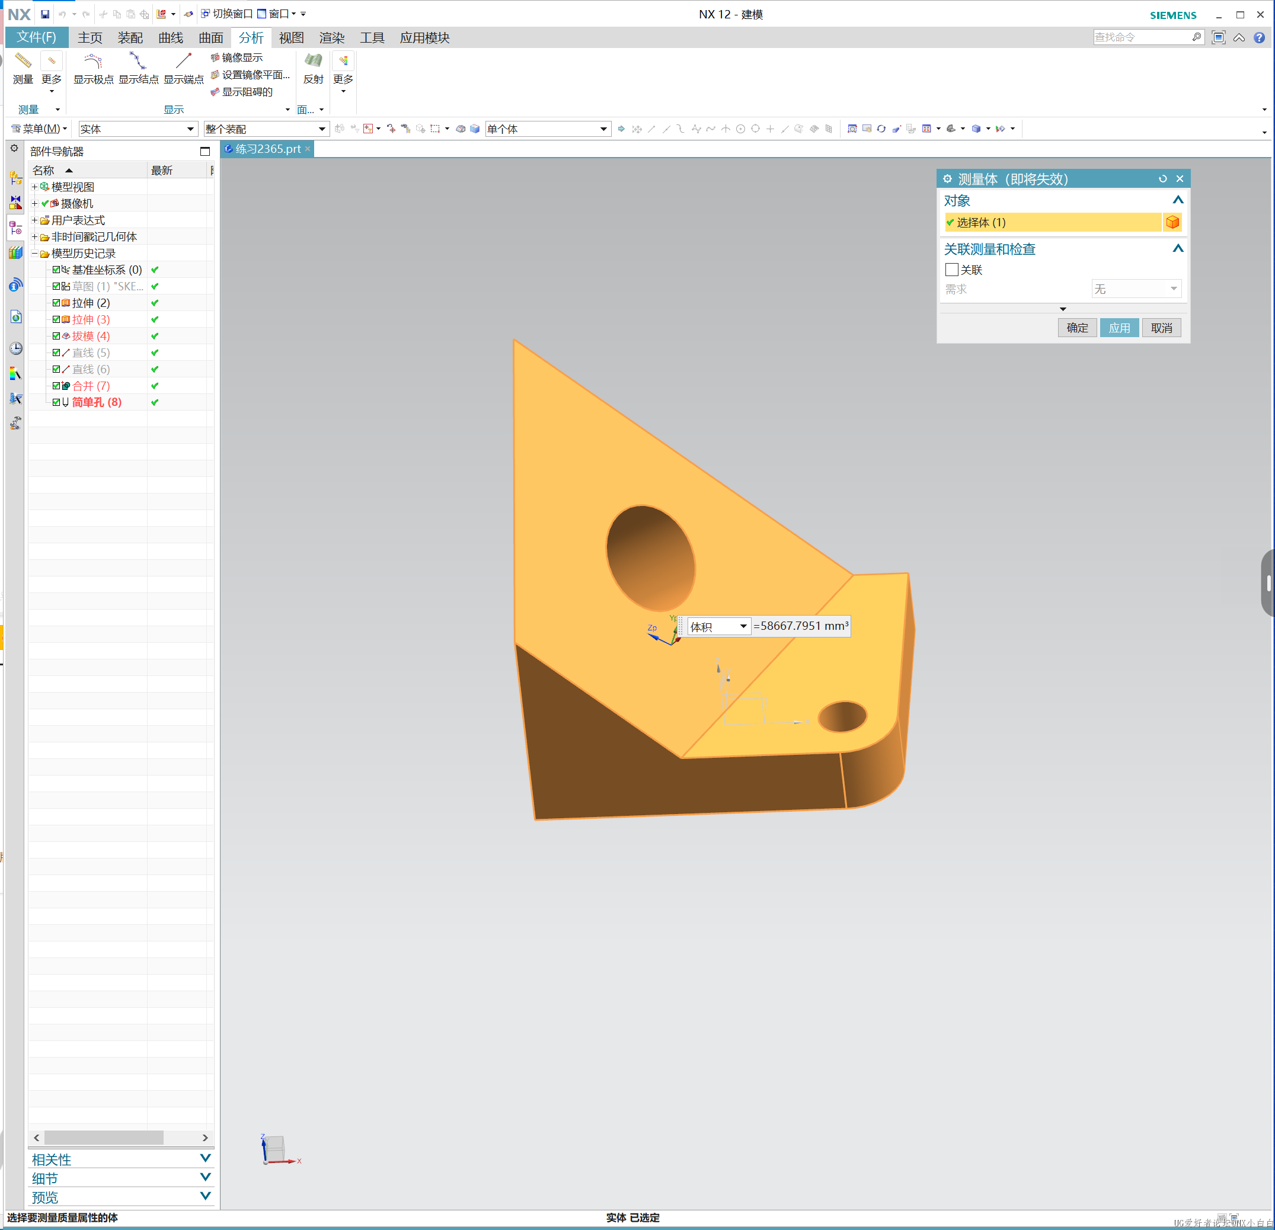The image size is (1275, 1230).
Task: Click 显示极点 (Show Poles) icon
Action: point(94,62)
